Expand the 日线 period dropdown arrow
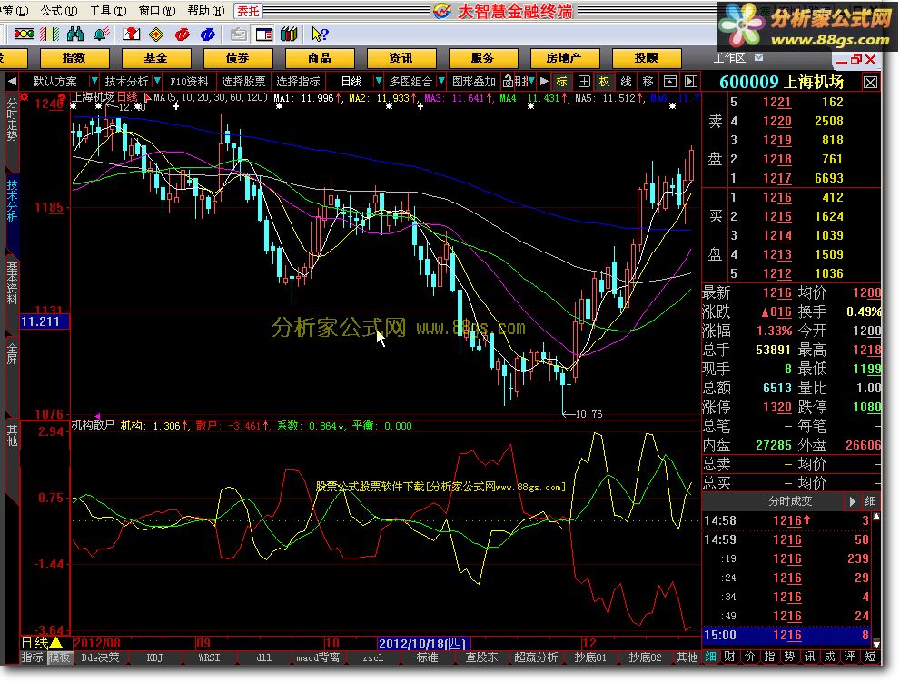The image size is (900, 682). pyautogui.click(x=378, y=81)
